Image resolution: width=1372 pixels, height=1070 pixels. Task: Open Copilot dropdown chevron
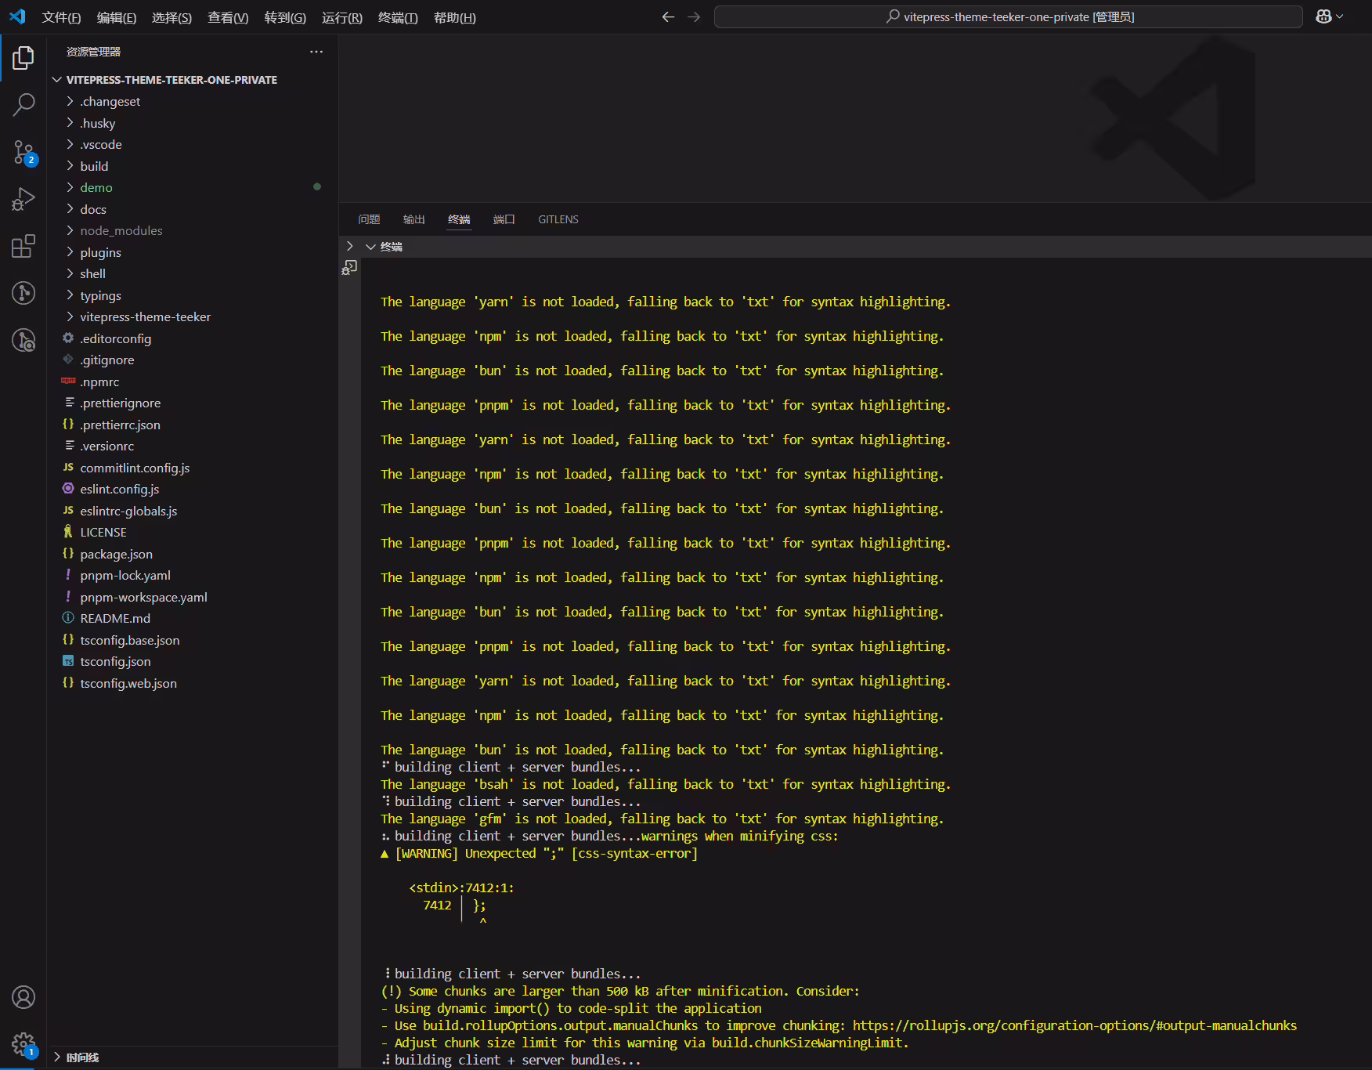(x=1340, y=16)
